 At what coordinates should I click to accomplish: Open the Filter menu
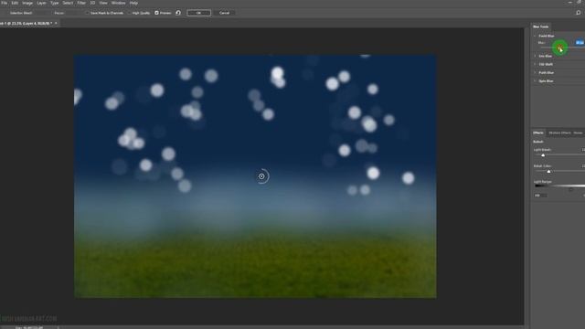(x=81, y=3)
